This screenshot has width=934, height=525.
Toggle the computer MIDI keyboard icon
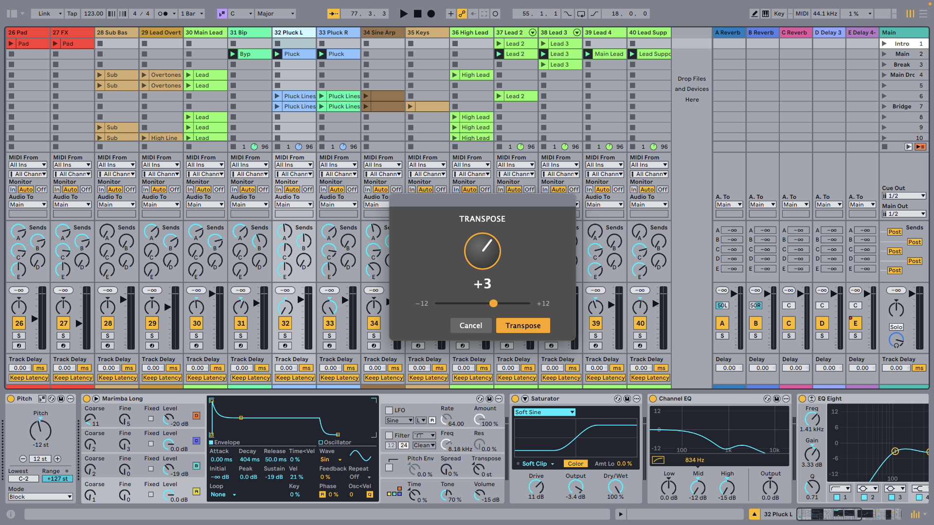[765, 14]
